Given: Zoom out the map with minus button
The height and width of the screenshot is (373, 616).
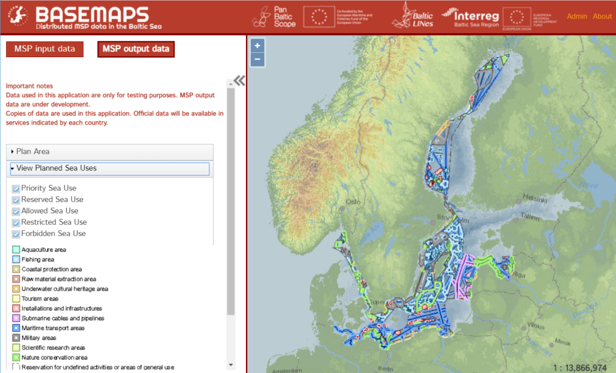Looking at the screenshot, I should 257,59.
